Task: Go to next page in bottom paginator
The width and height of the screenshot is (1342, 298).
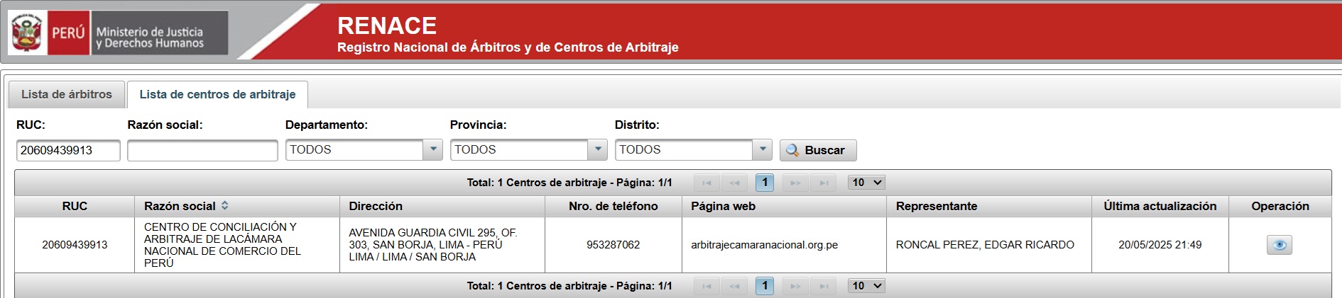Action: click(x=795, y=286)
